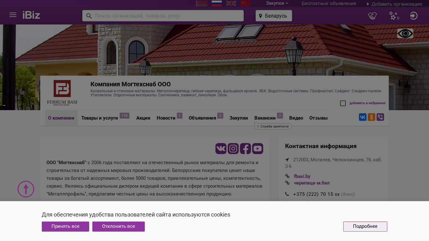The height and width of the screenshot is (241, 429).
Task: Toggle the accessibility eye view mode
Action: coord(405,34)
